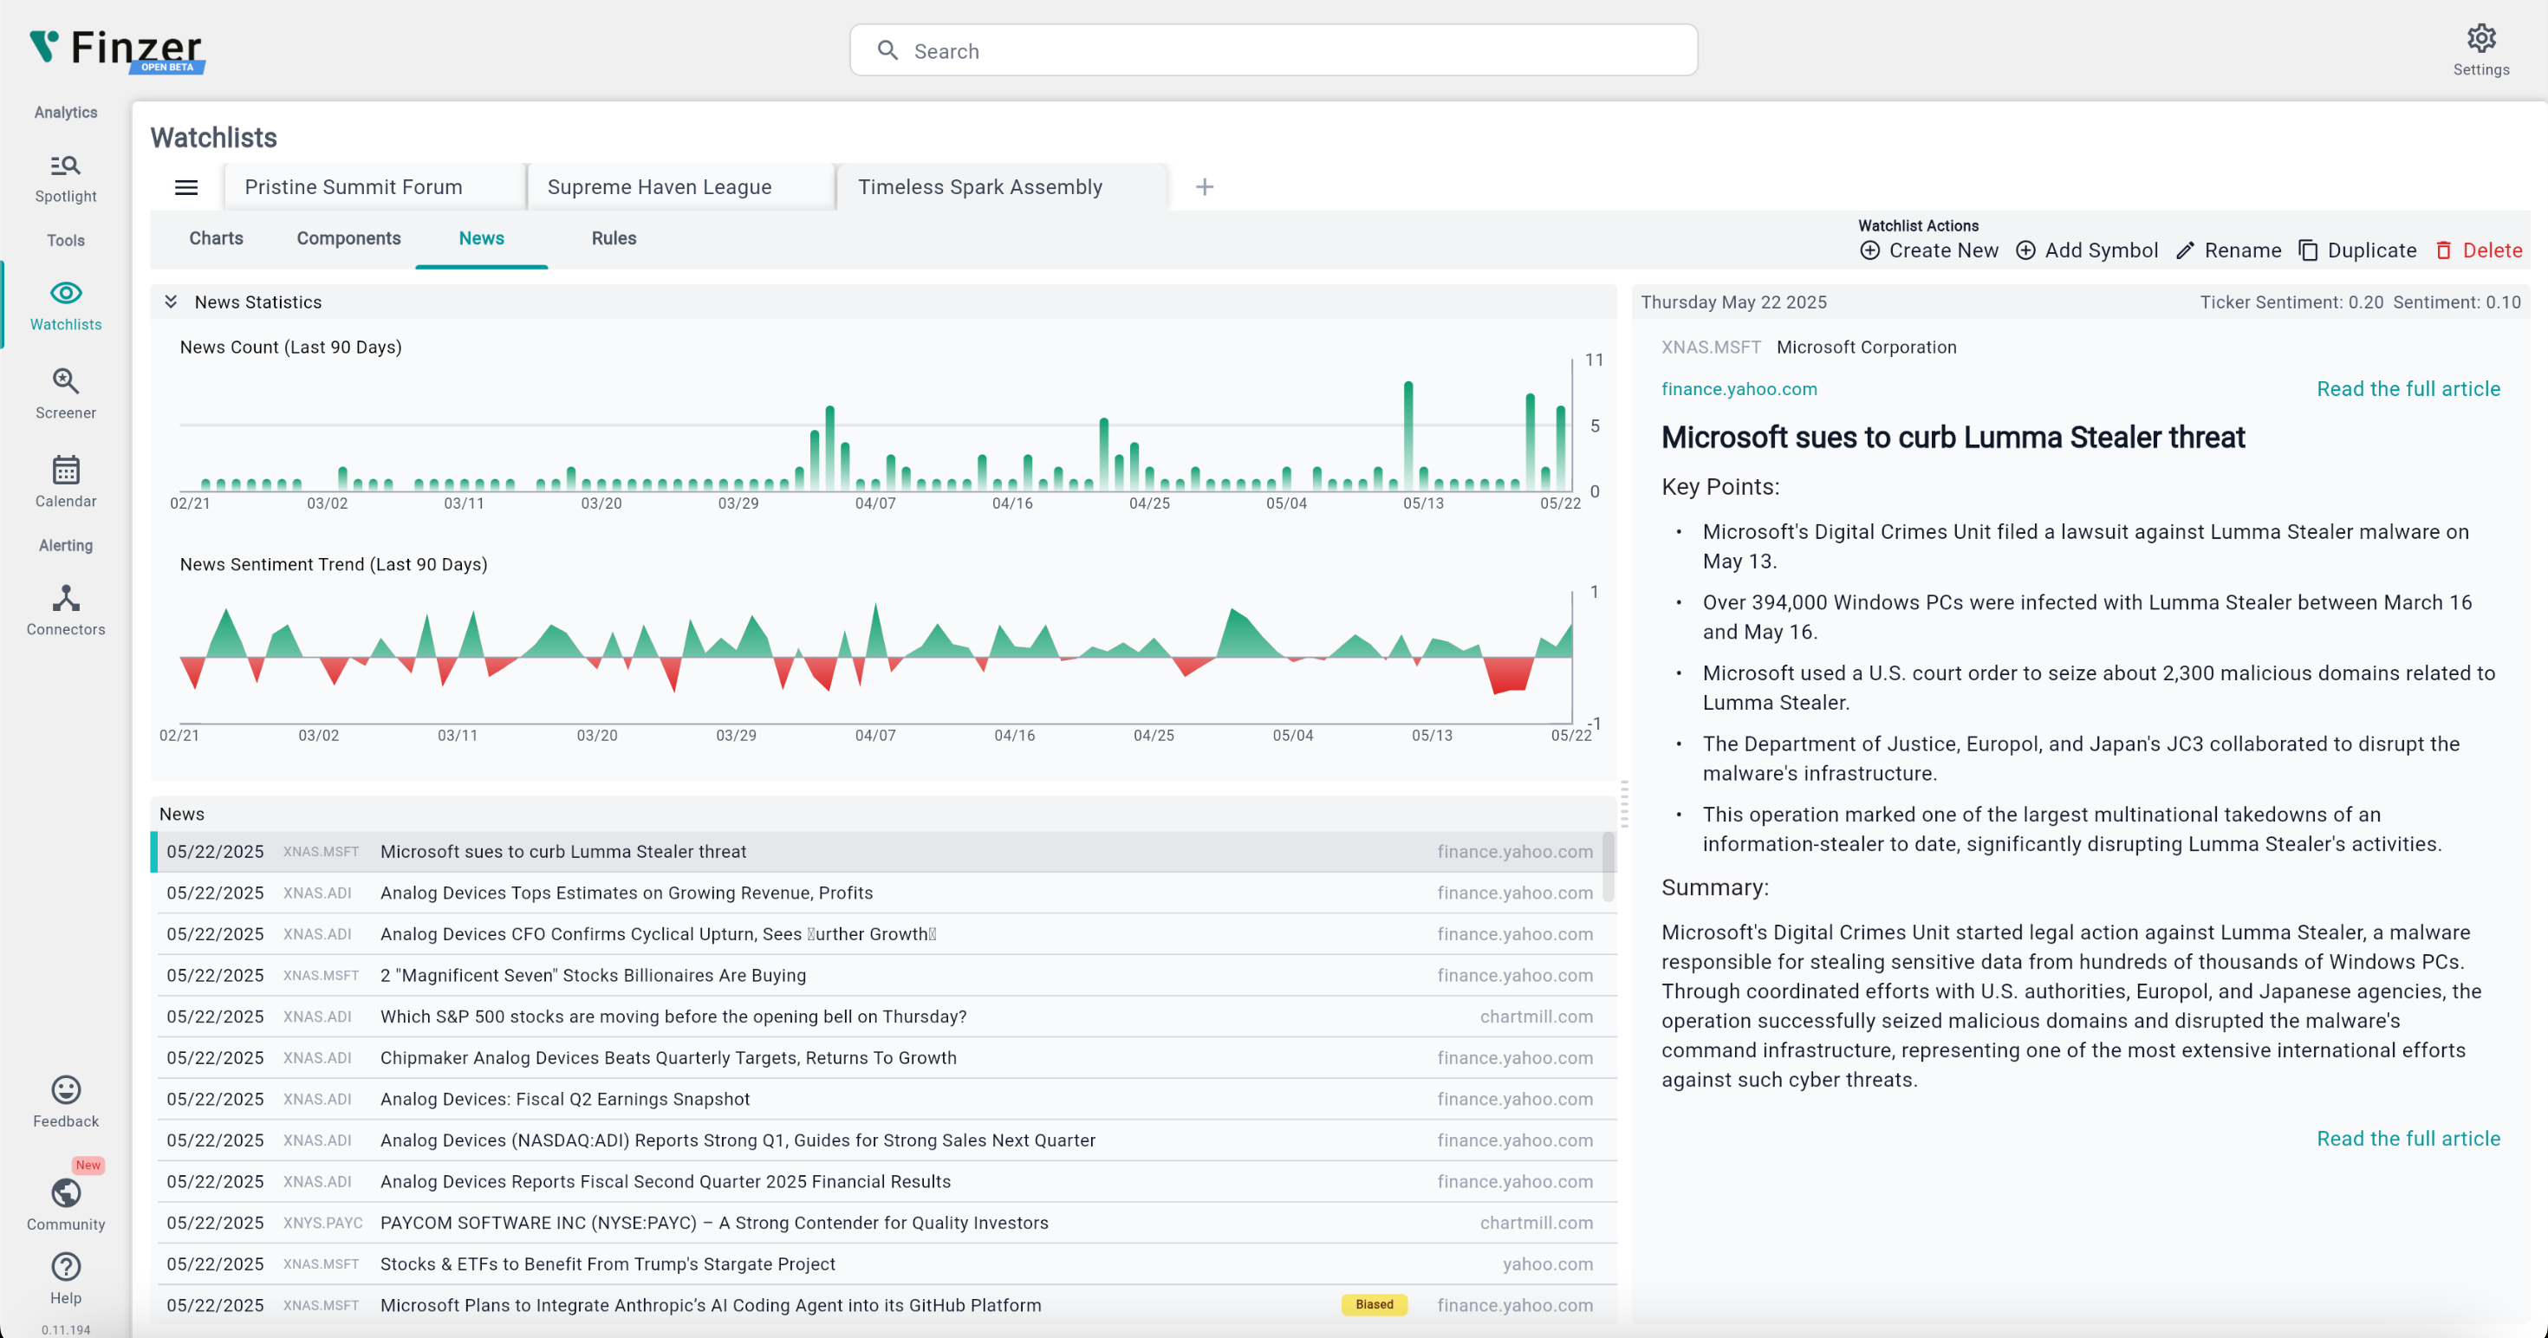Select the Watchlists eye icon
This screenshot has height=1338, width=2548.
coord(65,293)
